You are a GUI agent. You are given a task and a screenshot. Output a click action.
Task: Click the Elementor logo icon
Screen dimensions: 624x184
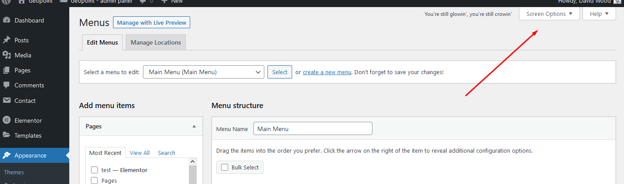tap(7, 120)
